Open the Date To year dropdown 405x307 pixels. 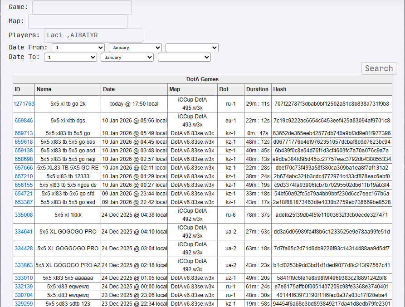click(x=184, y=57)
